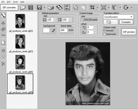
Task: Open the Edit menu
Action: [x=9, y=2]
